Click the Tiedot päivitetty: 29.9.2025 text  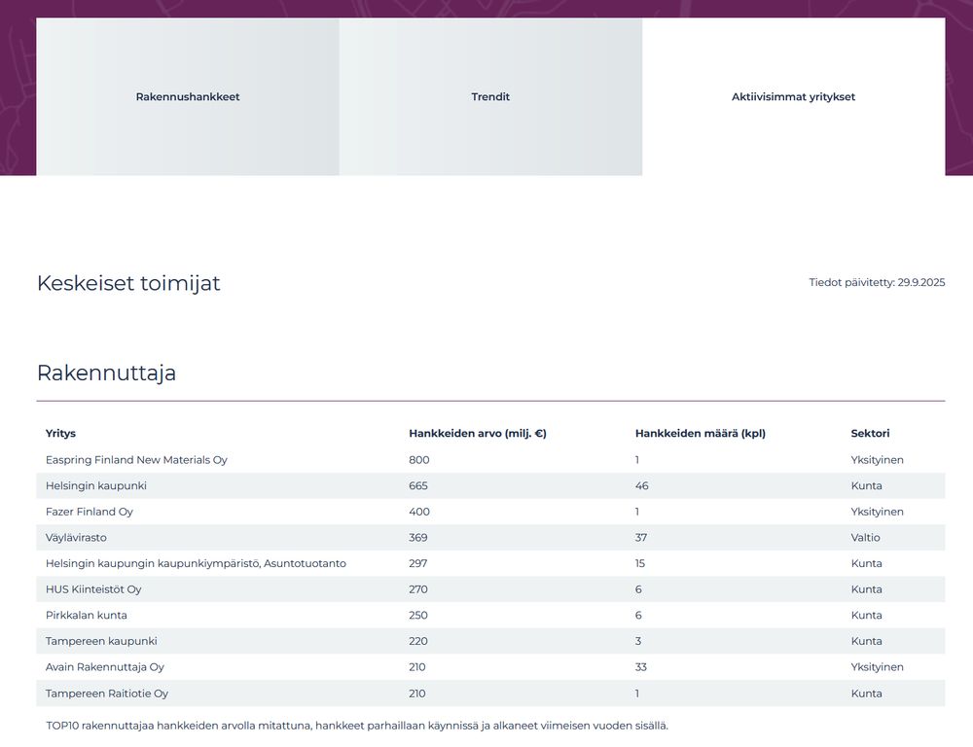click(x=877, y=282)
